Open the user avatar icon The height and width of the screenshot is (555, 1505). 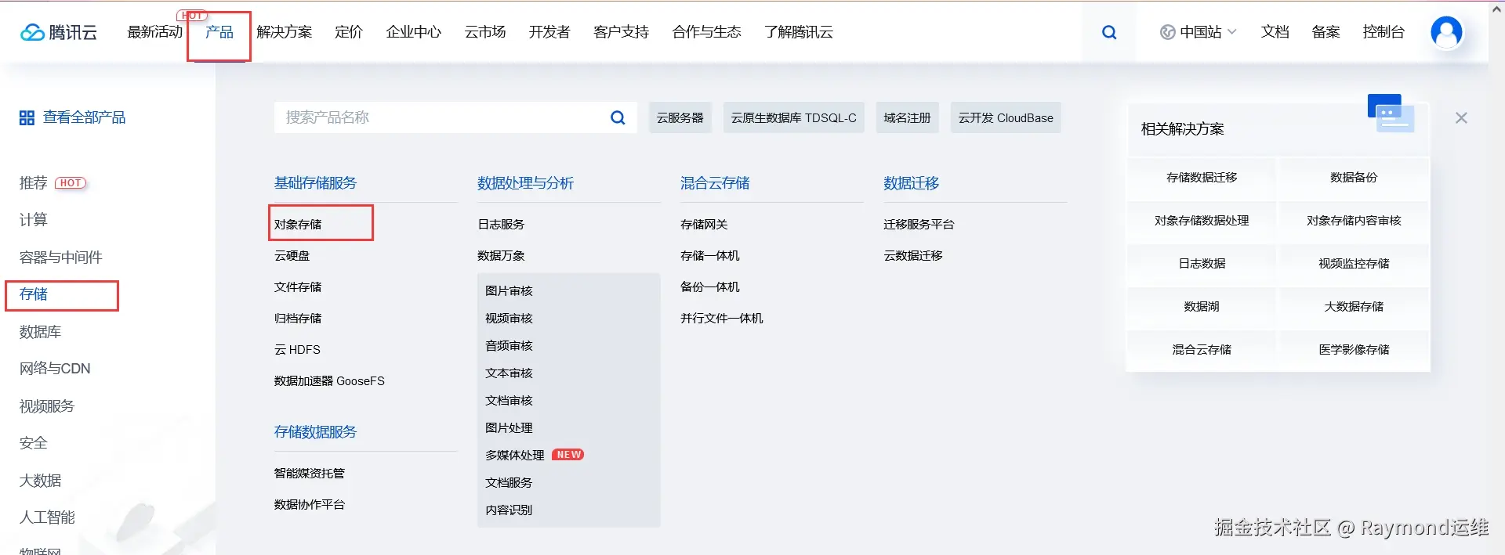click(x=1446, y=32)
